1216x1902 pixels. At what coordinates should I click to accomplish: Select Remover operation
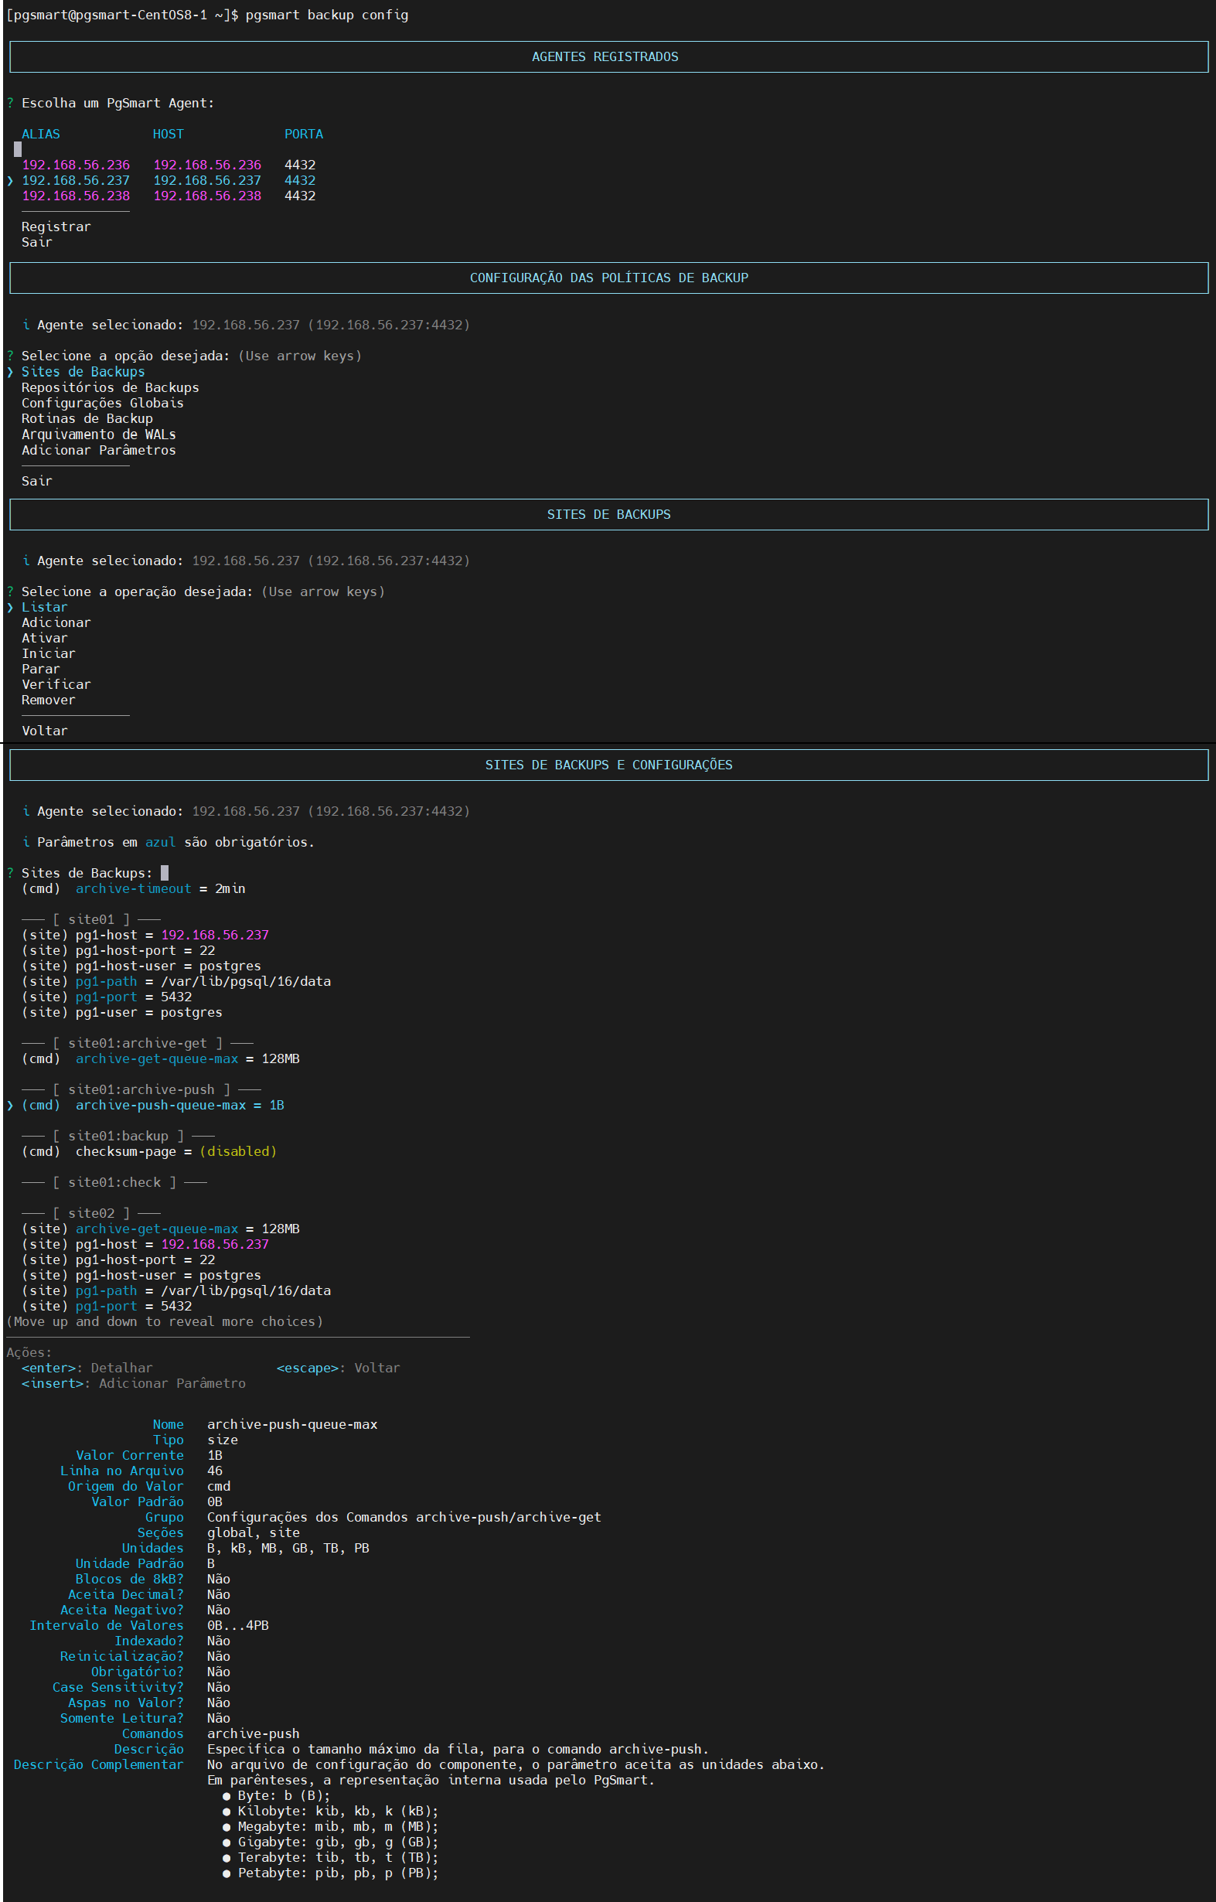tap(48, 700)
